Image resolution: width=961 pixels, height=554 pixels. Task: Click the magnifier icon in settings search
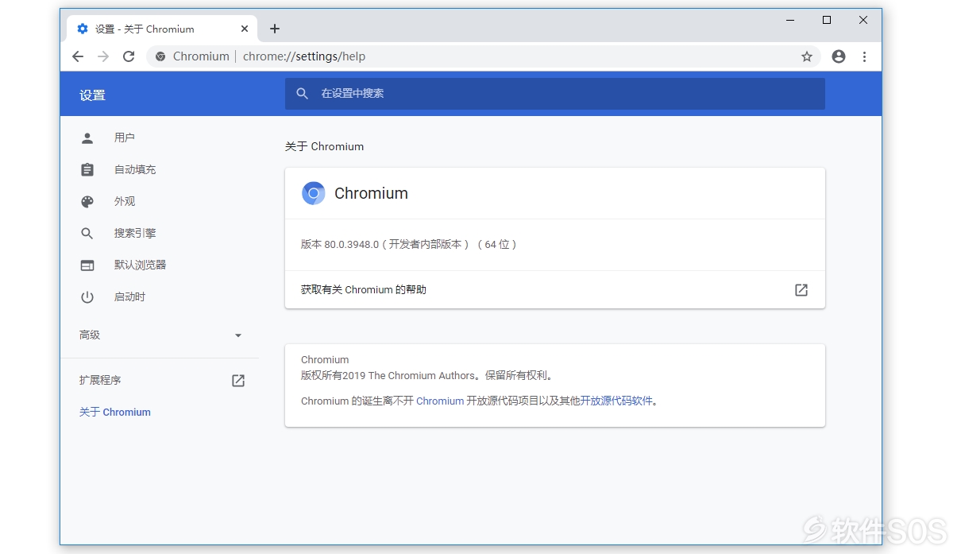pyautogui.click(x=302, y=93)
